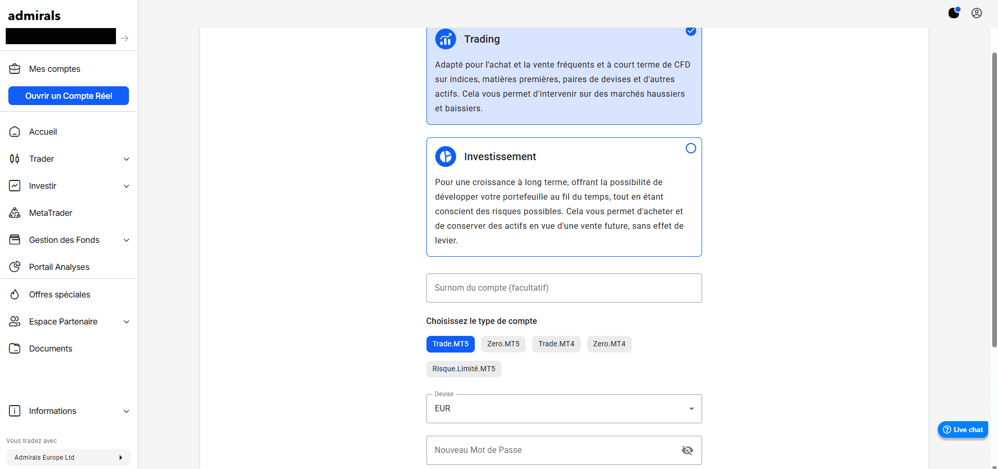This screenshot has width=998, height=469.
Task: Click Ouvrir un Compte Réel button
Action: [69, 96]
